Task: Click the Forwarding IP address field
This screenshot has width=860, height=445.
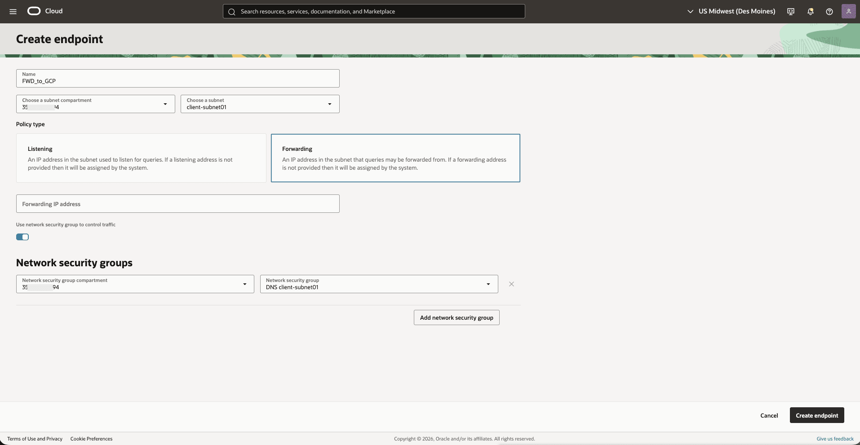Action: [x=177, y=203]
